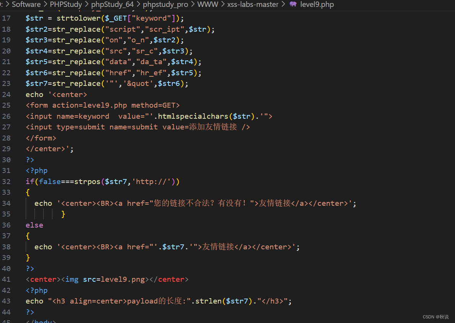Click the chevron after xss-labs-master
This screenshot has height=323, width=455.
point(283,5)
